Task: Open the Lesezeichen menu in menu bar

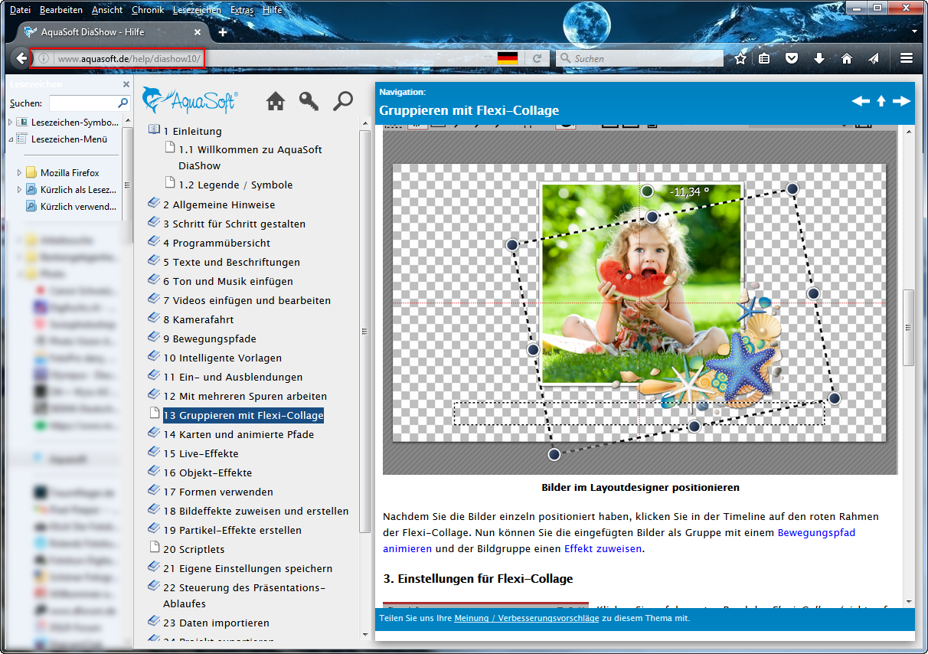Action: coord(197,10)
